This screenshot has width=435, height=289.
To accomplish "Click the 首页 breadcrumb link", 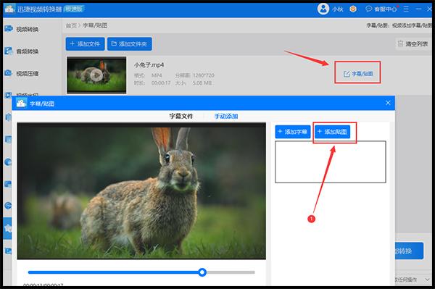I will (71, 25).
